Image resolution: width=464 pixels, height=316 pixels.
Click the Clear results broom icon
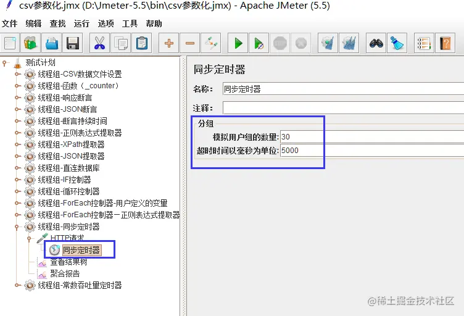click(x=328, y=43)
